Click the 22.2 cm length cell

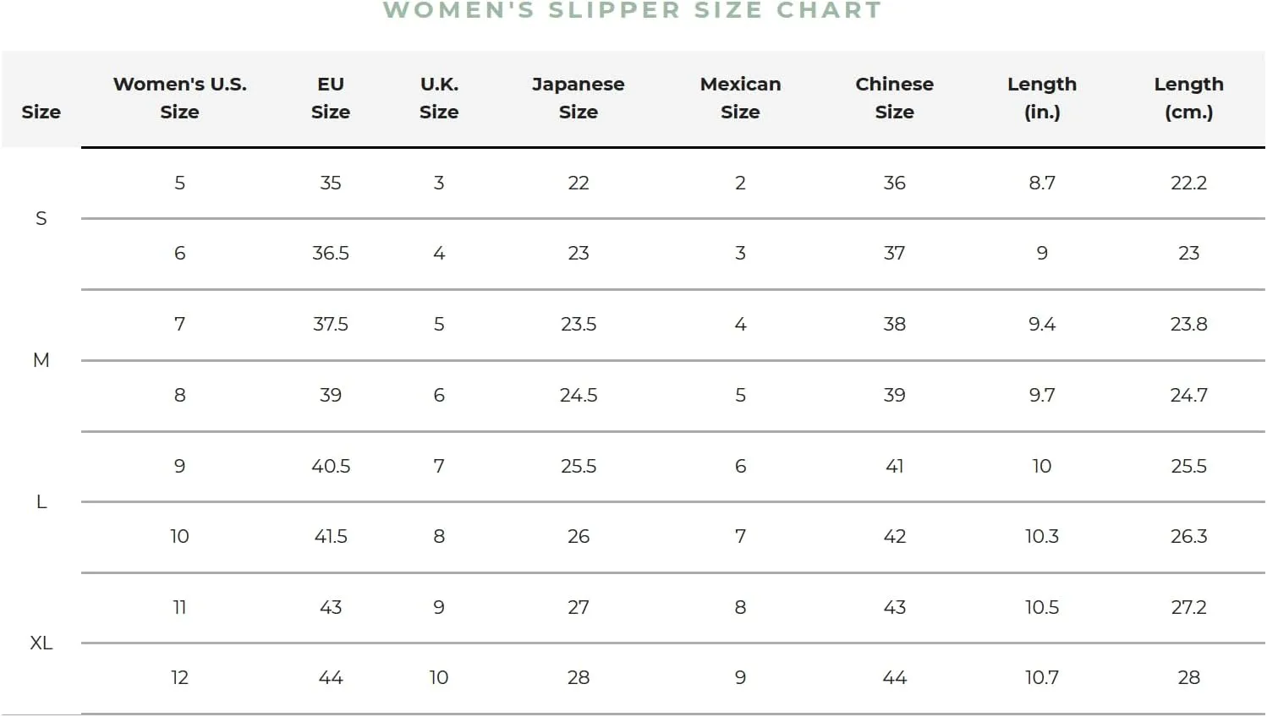(1188, 183)
